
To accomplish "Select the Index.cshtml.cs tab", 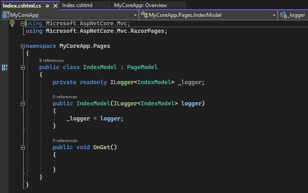I will point(22,6).
